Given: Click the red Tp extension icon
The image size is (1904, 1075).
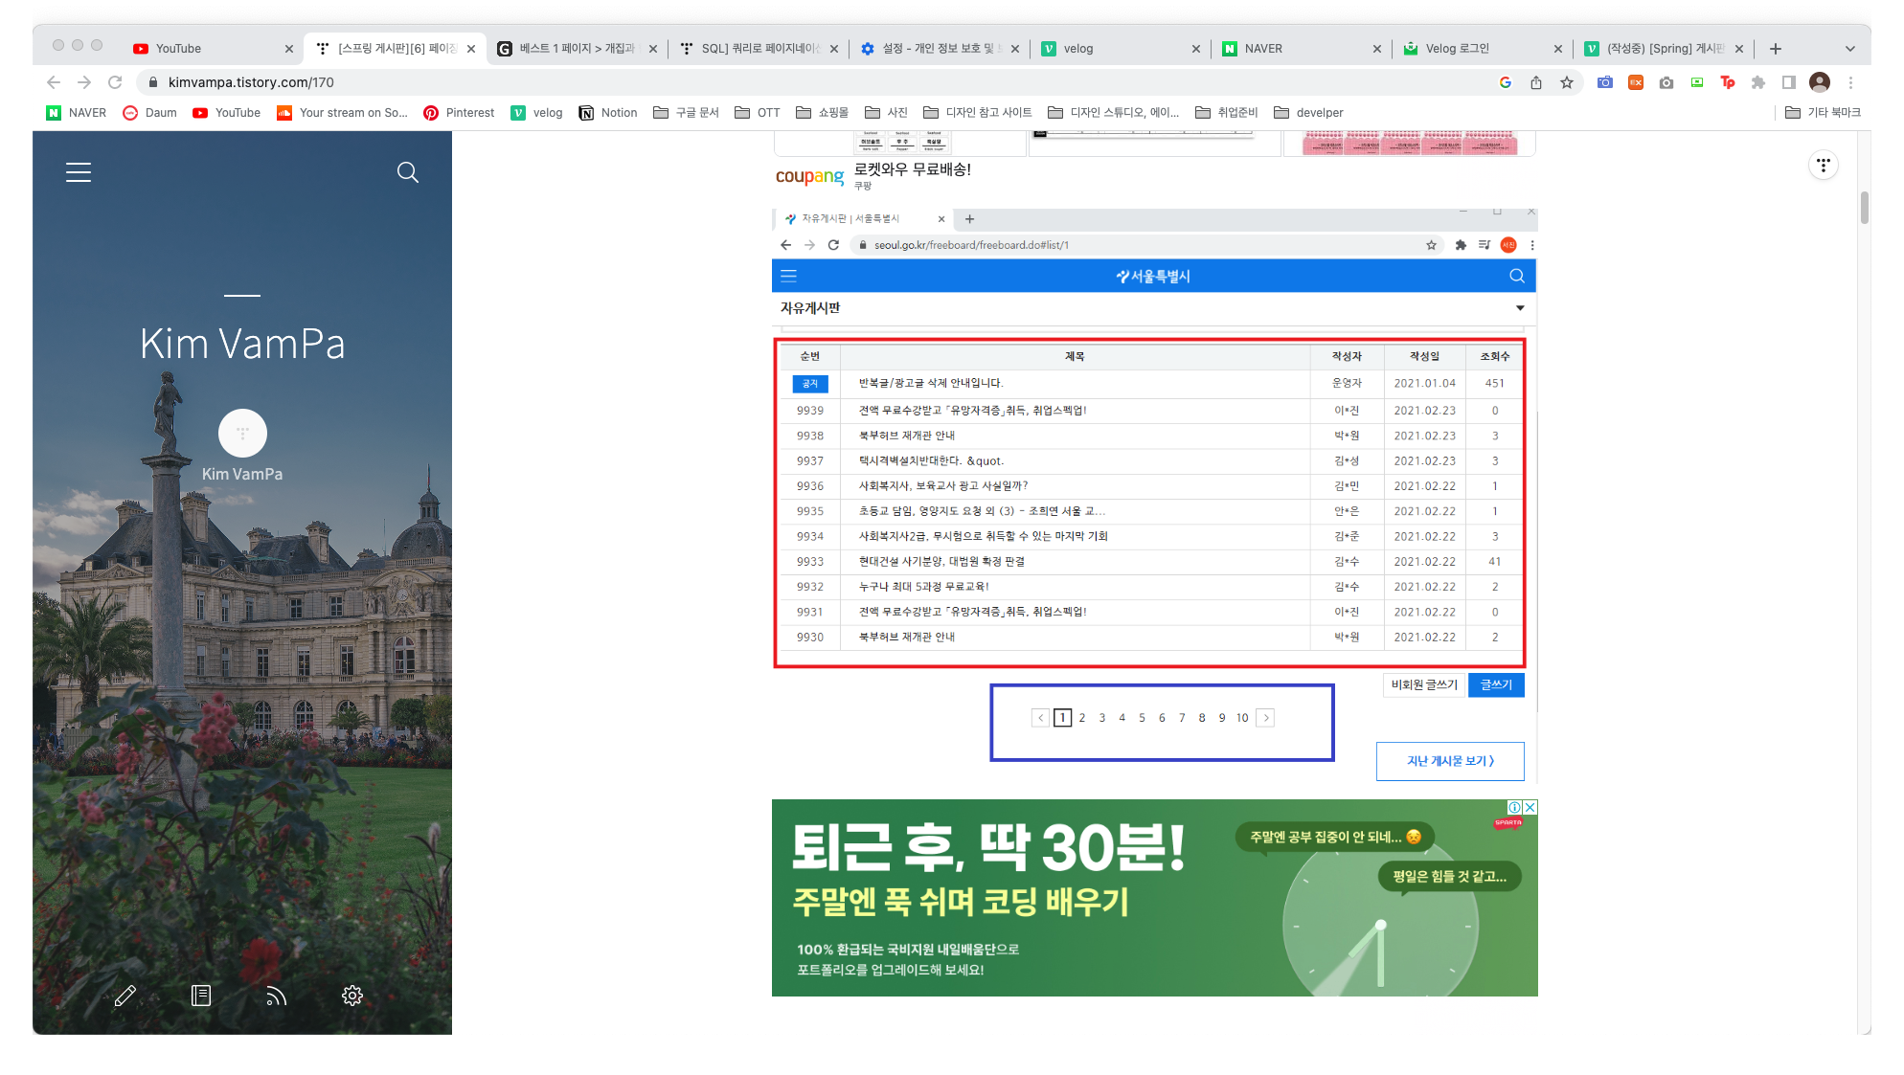Looking at the screenshot, I should coord(1728,82).
